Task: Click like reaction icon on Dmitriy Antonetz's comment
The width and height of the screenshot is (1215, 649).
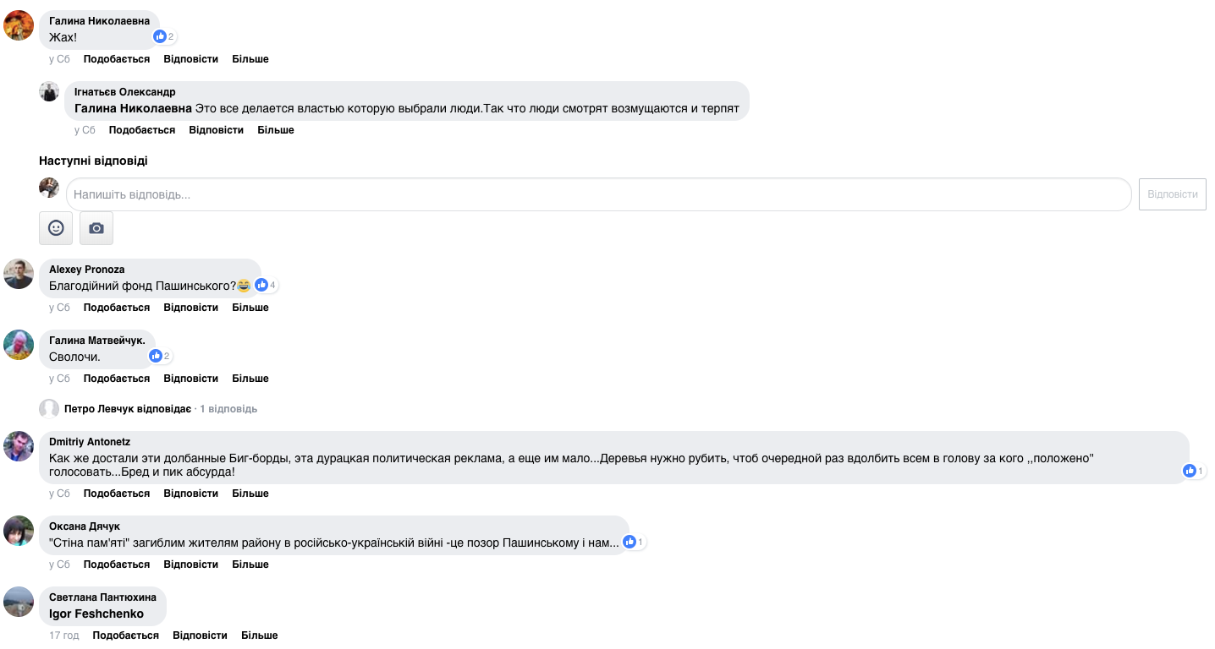Action: pyautogui.click(x=1190, y=471)
